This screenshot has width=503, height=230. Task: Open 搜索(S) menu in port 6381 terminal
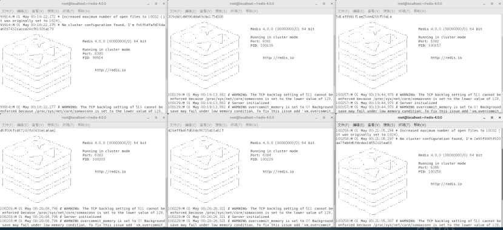[221, 11]
